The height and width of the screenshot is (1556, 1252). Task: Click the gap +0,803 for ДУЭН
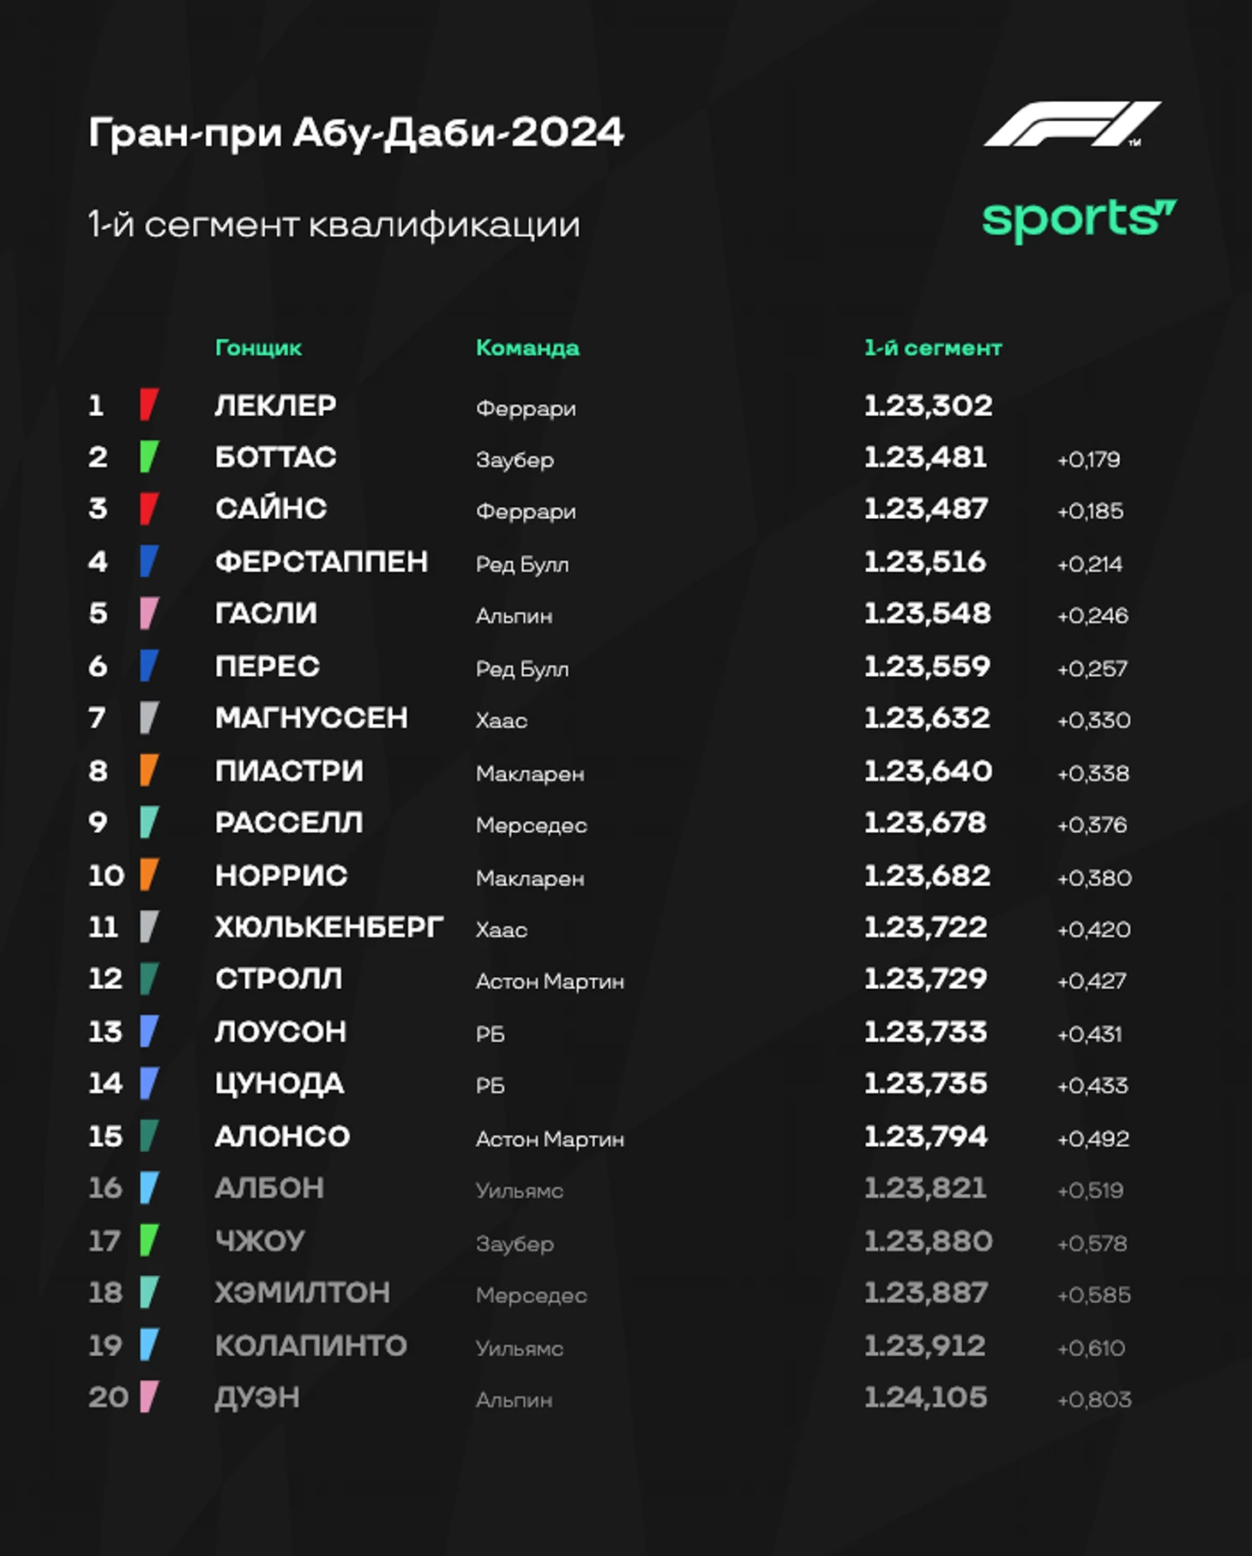(x=1094, y=1400)
